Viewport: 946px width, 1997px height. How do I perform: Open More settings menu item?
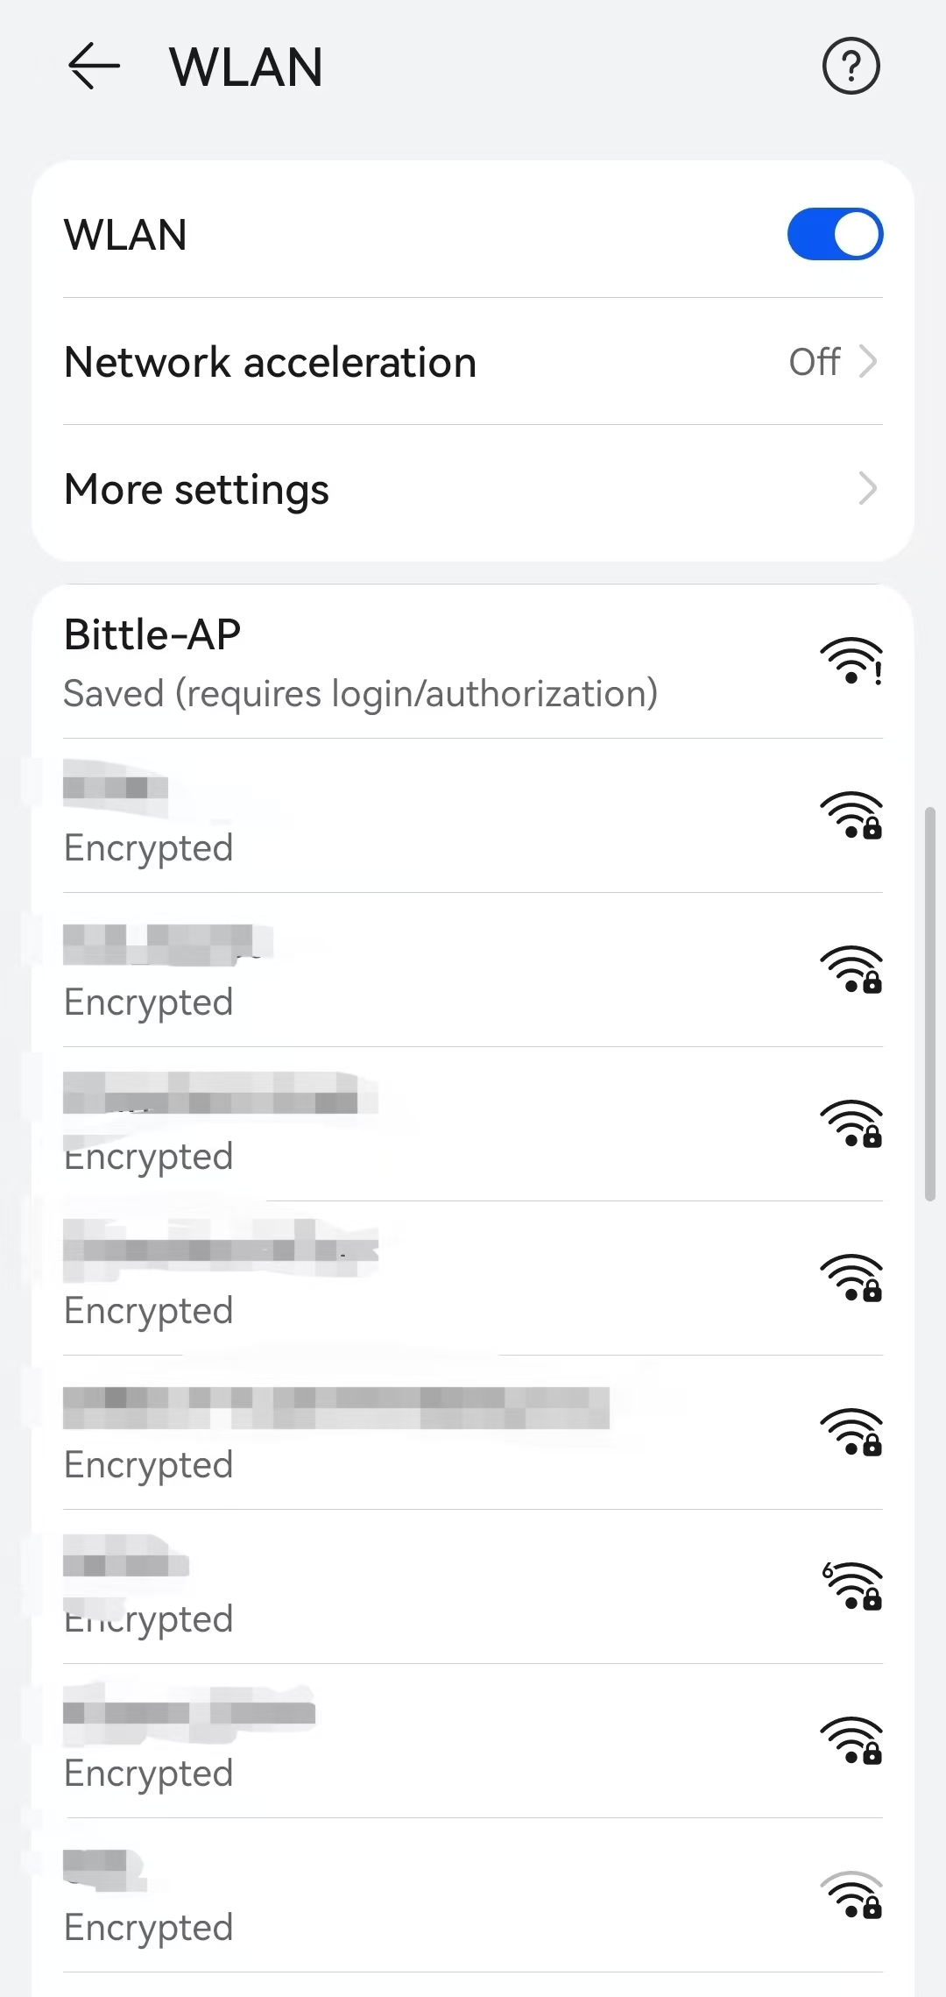[198, 489]
